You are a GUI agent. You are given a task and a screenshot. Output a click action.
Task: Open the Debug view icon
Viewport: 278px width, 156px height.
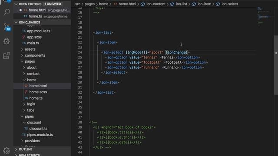click(7, 41)
